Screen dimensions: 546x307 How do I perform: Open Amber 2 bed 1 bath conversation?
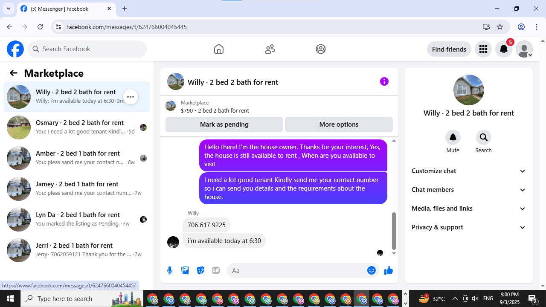coord(77,158)
